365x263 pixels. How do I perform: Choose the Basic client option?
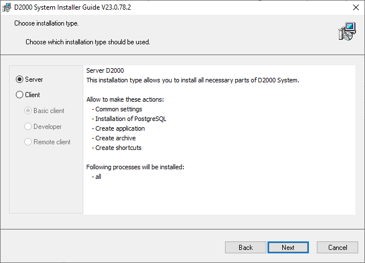tap(28, 111)
